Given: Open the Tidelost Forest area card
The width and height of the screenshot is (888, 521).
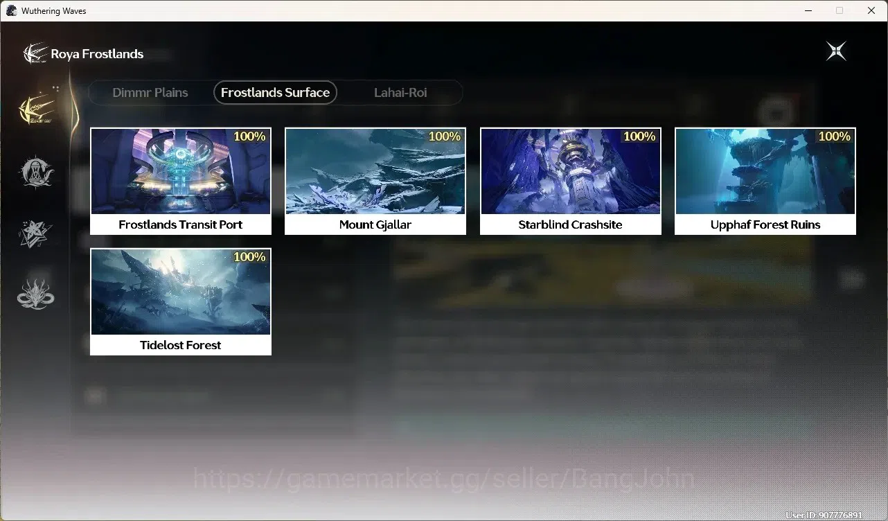Looking at the screenshot, I should tap(181, 301).
